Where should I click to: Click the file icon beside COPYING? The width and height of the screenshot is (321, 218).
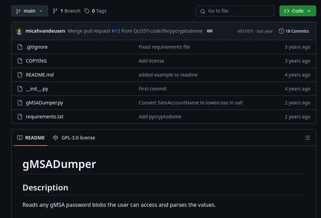(x=20, y=61)
